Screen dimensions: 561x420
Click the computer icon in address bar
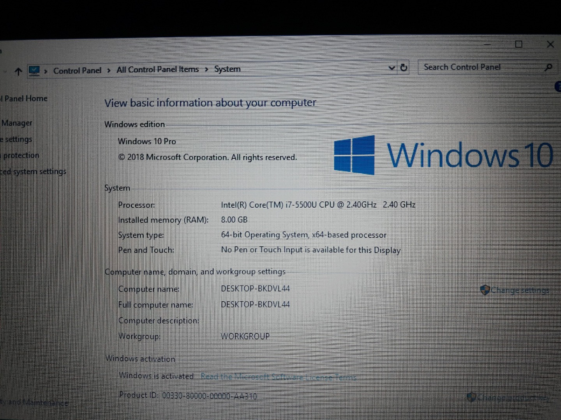click(34, 71)
